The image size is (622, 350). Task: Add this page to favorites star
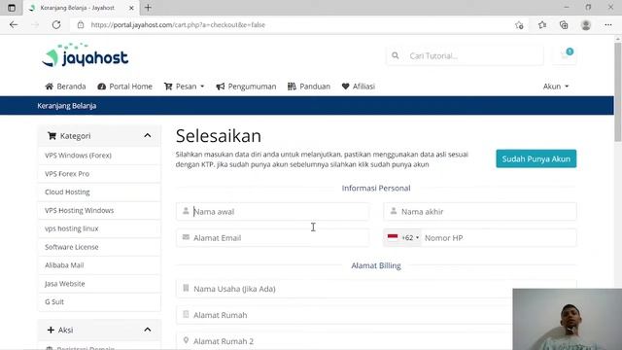point(519,25)
